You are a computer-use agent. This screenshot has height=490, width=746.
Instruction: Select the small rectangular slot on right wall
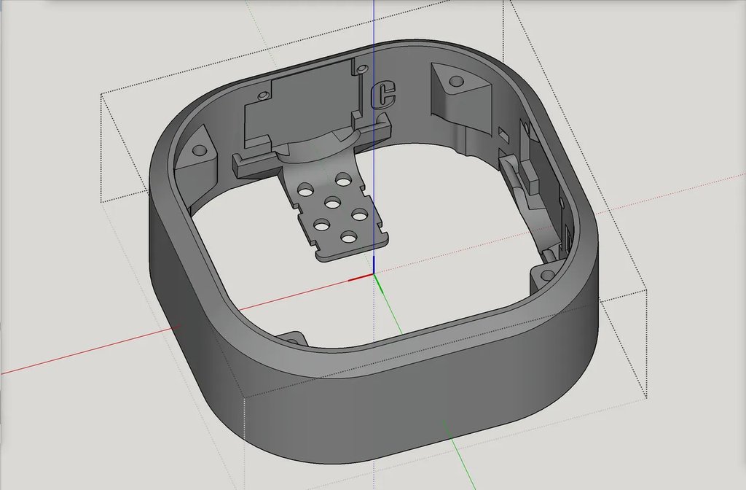click(503, 134)
